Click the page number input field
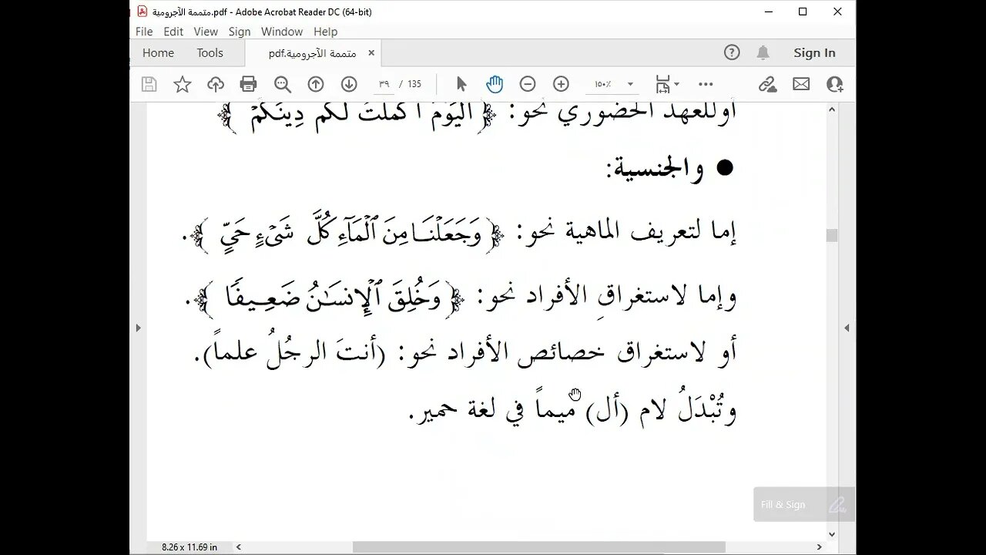 pyautogui.click(x=384, y=84)
